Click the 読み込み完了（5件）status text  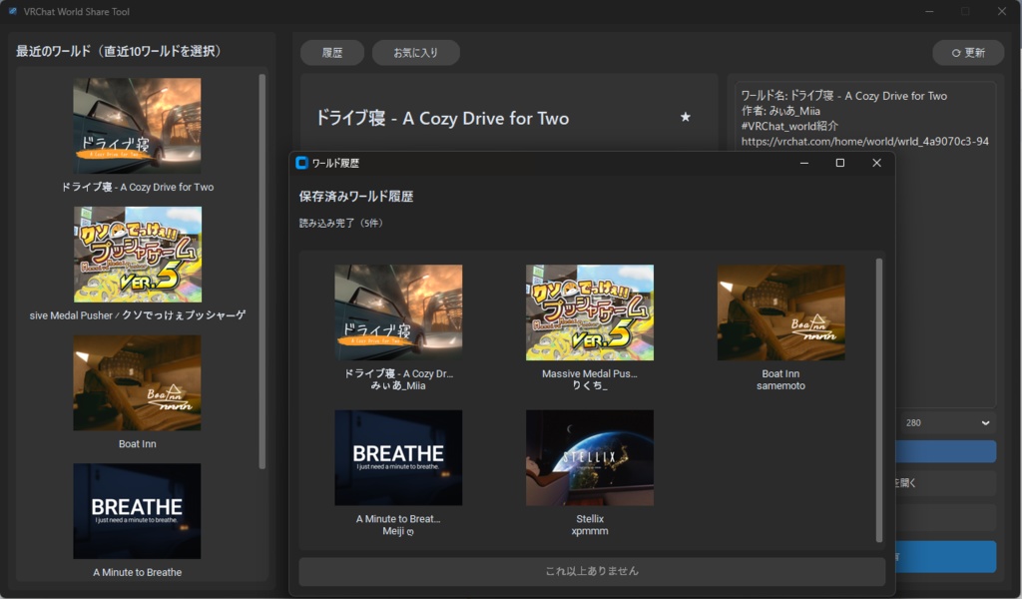click(x=341, y=223)
